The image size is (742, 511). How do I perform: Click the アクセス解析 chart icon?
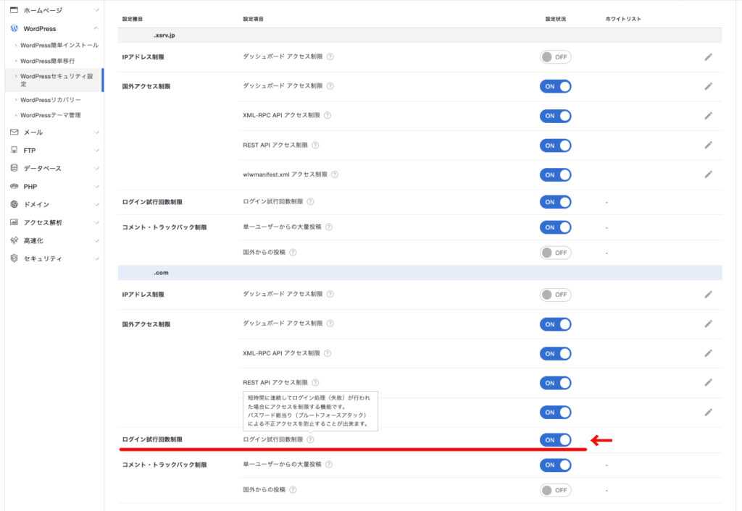coord(14,222)
